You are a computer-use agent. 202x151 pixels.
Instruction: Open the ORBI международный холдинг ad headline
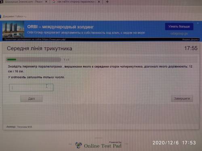point(60,27)
